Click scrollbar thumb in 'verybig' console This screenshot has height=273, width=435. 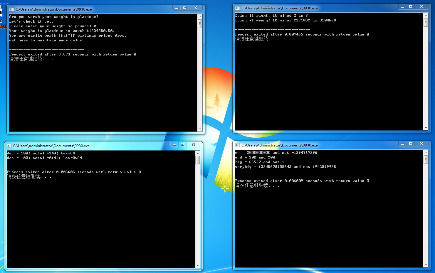426,159
